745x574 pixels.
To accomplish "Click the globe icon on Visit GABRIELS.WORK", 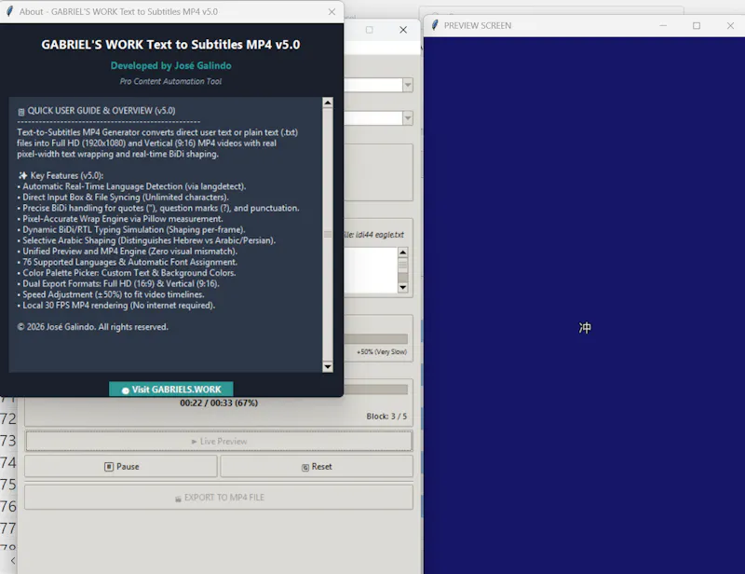I will tap(125, 390).
